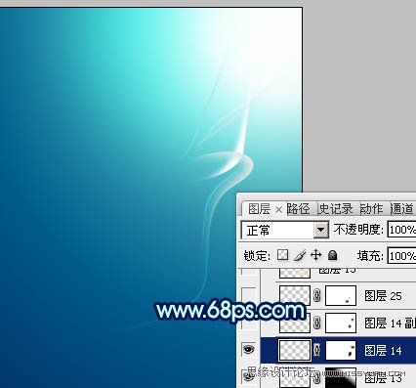
Task: Click the 不透明度 opacity value field
Action: click(401, 230)
